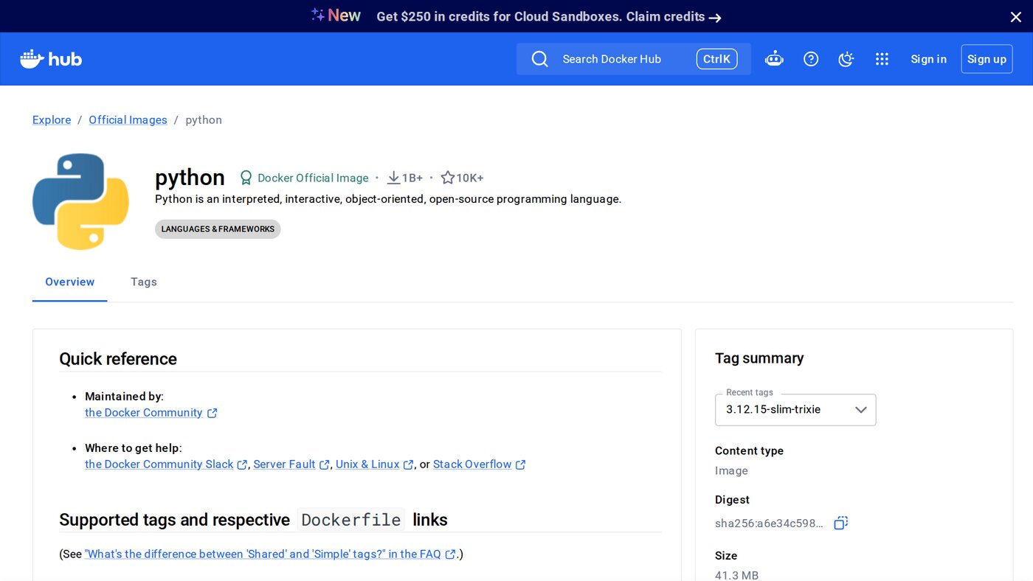
Task: Open the help question mark icon
Action: tap(811, 59)
